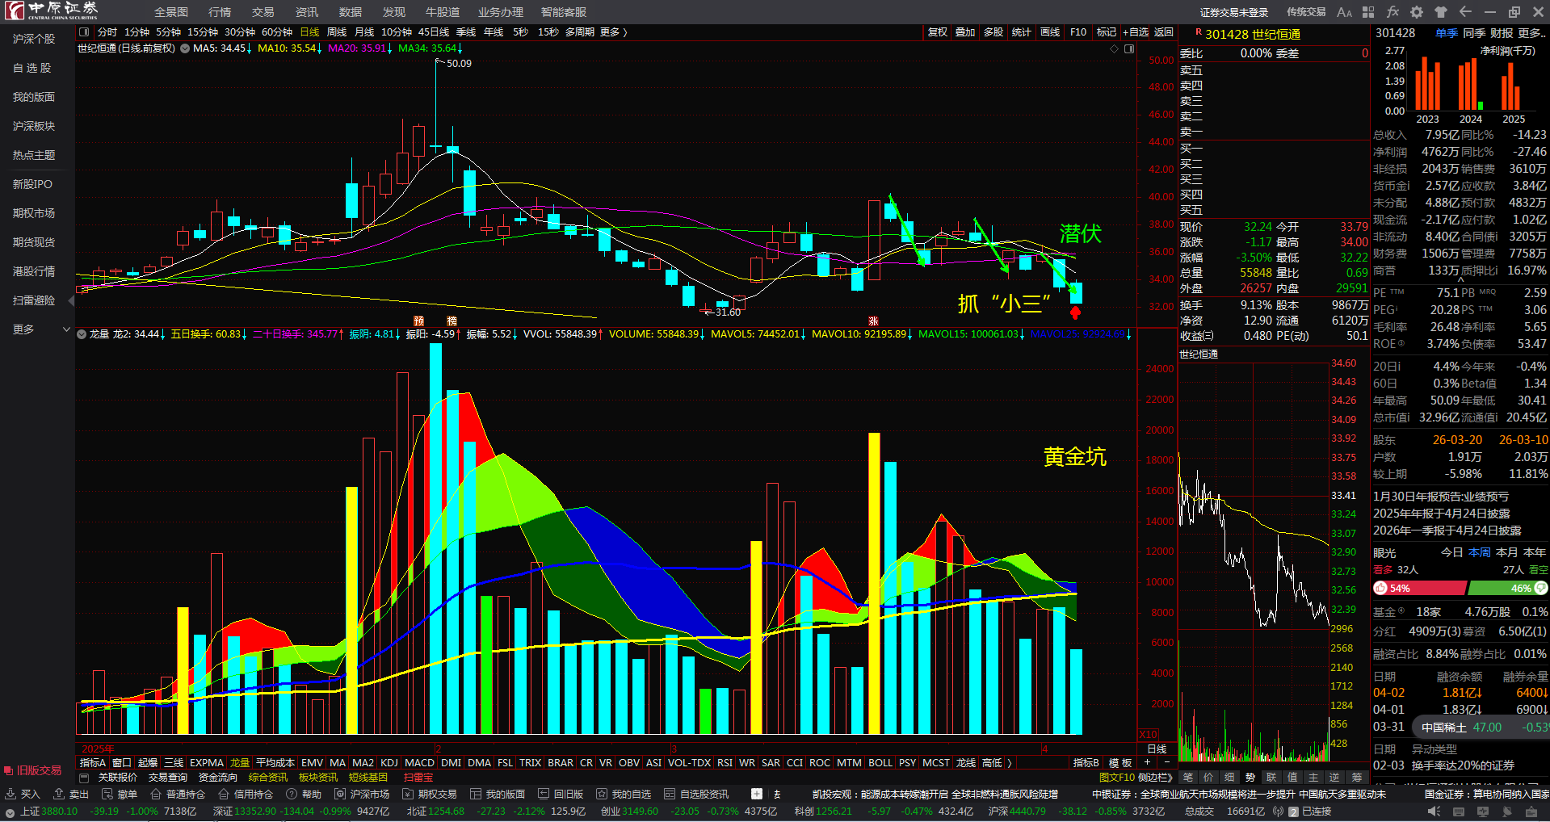Click the 卖出 sell icon button
Image resolution: width=1550 pixels, height=822 pixels.
pyautogui.click(x=71, y=794)
